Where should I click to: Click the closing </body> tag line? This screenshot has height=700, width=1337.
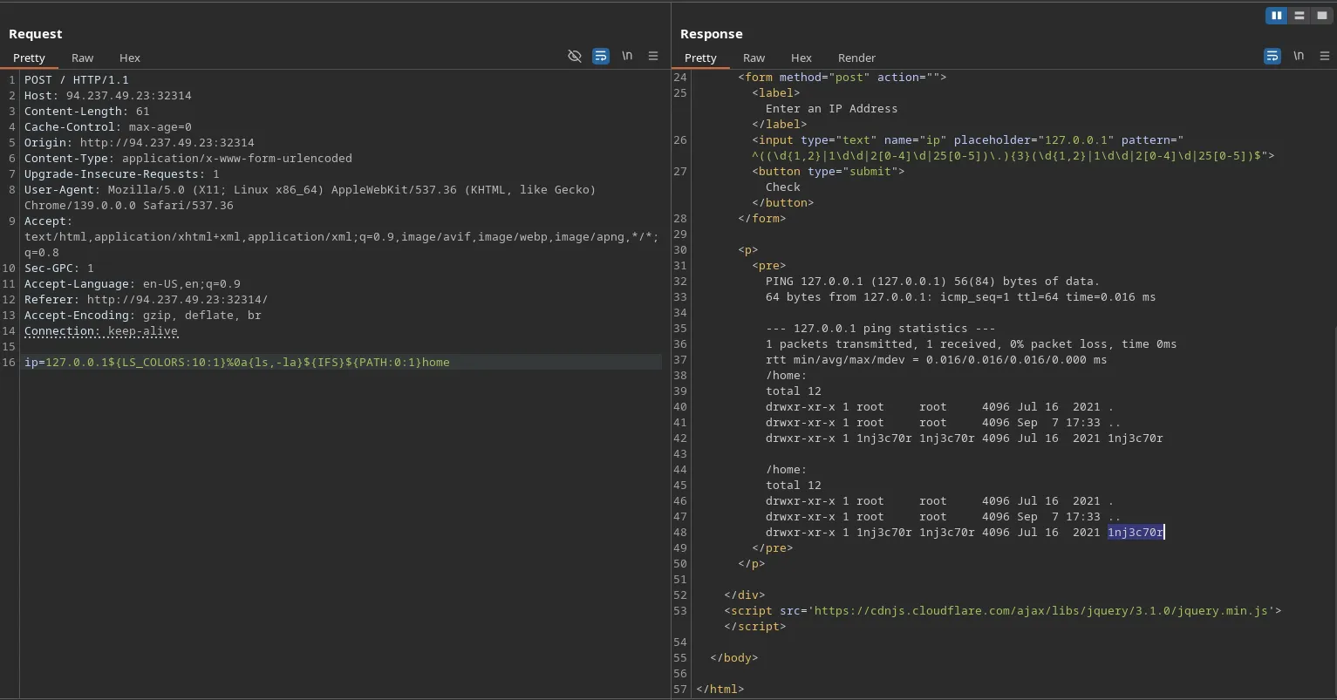[x=734, y=657]
